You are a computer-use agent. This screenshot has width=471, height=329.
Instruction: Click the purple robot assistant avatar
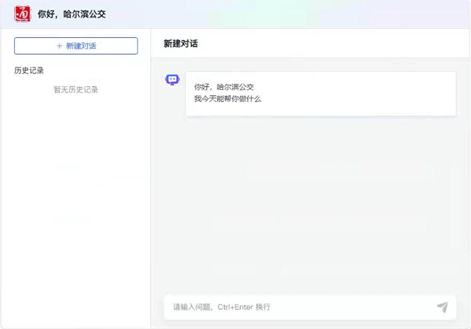click(x=172, y=80)
